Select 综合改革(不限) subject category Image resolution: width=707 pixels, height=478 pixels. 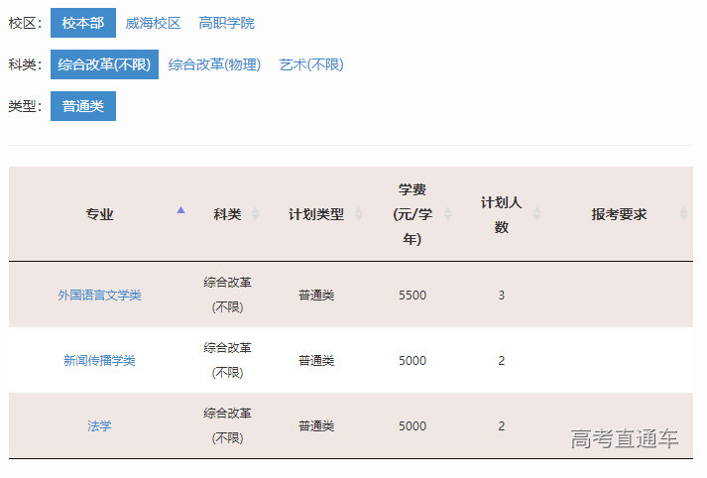(104, 64)
